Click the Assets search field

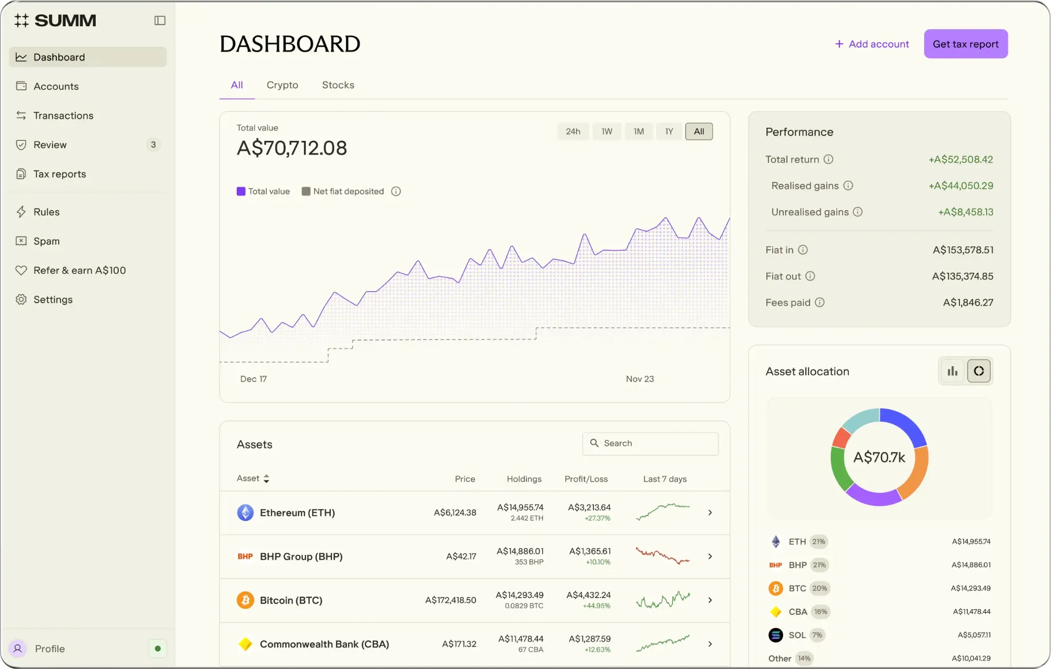[650, 444]
